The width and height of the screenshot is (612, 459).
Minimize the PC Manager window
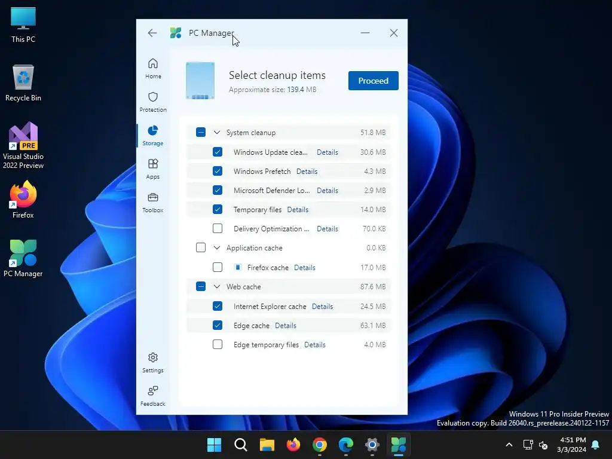tap(365, 33)
